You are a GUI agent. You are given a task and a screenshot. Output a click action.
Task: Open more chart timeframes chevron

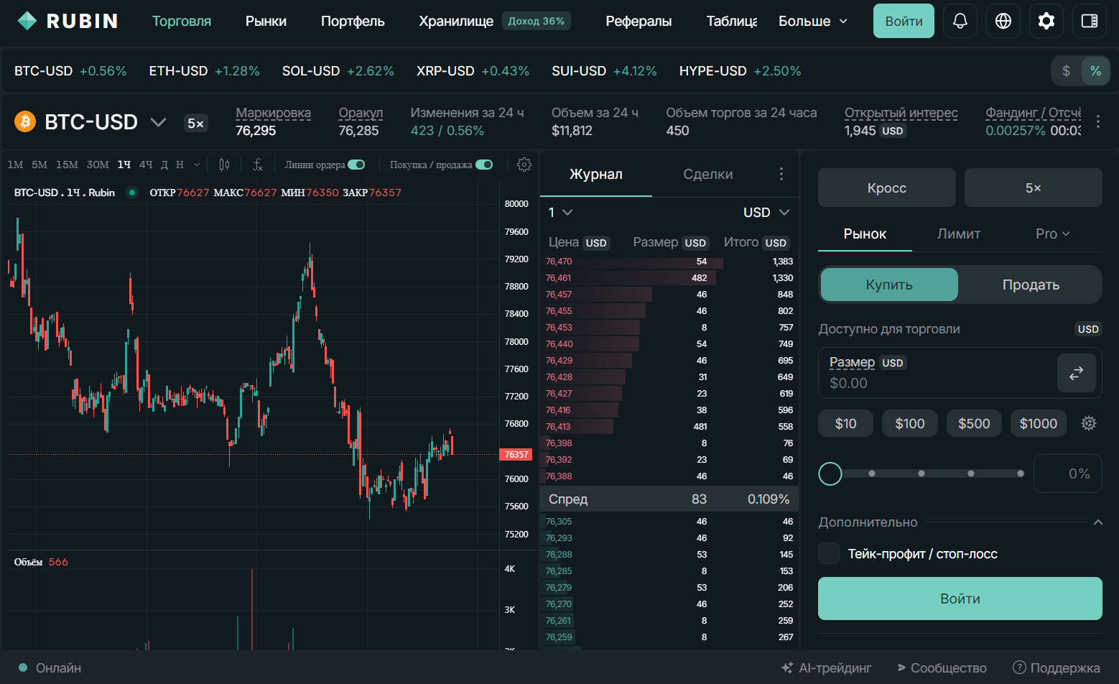tap(197, 165)
